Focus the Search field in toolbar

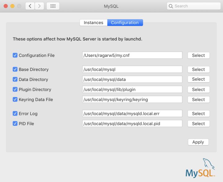[x=194, y=6]
